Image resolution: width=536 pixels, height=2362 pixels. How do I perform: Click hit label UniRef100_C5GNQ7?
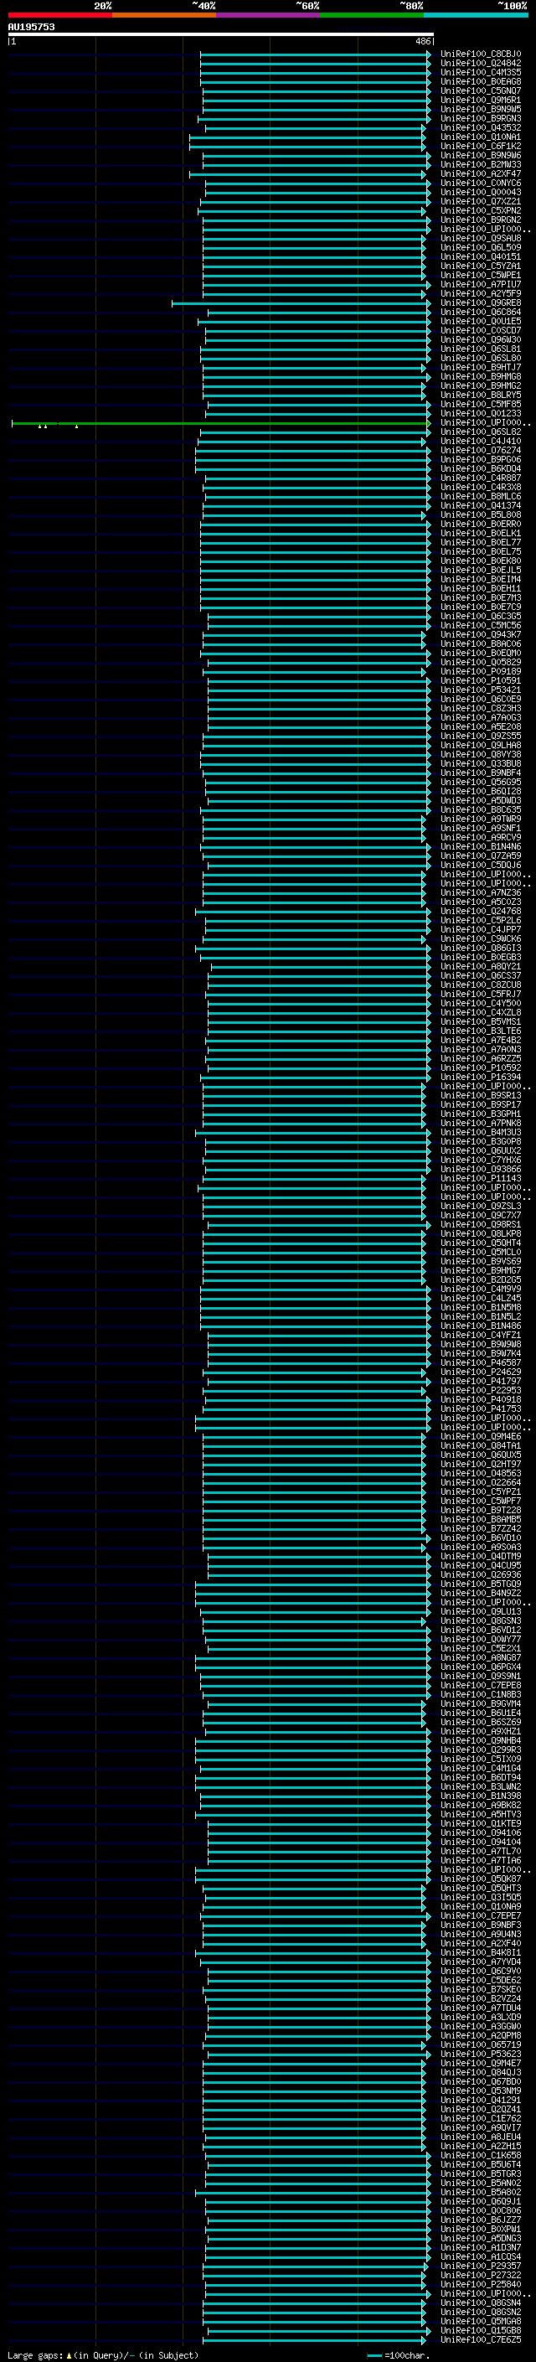coord(481,90)
